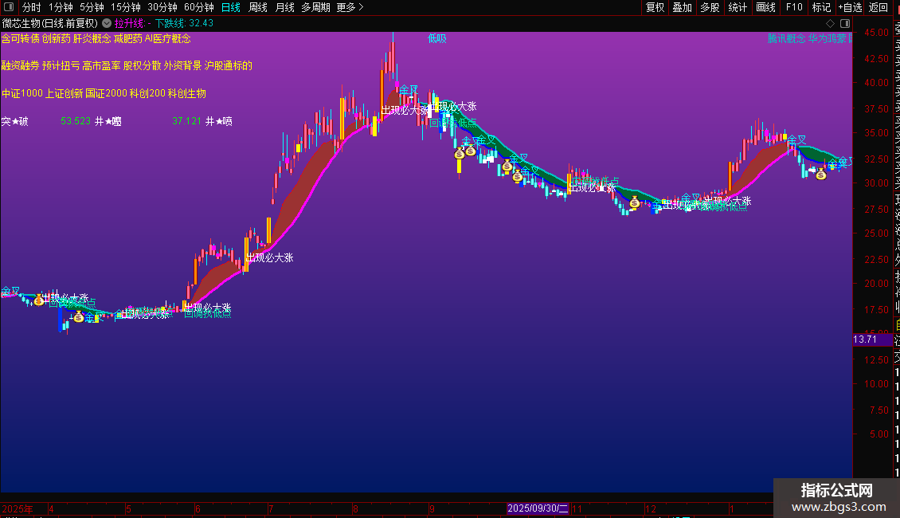Click the diamond icon above the chart
Viewport: 900px width, 518px height.
[x=830, y=24]
